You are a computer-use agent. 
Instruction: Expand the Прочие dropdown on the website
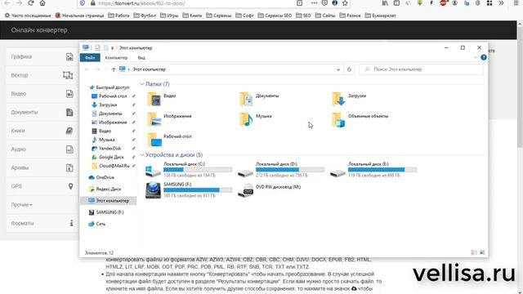[x=22, y=205]
